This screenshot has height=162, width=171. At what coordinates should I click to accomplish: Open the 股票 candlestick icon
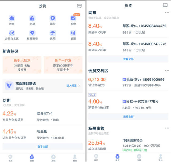(73, 33)
